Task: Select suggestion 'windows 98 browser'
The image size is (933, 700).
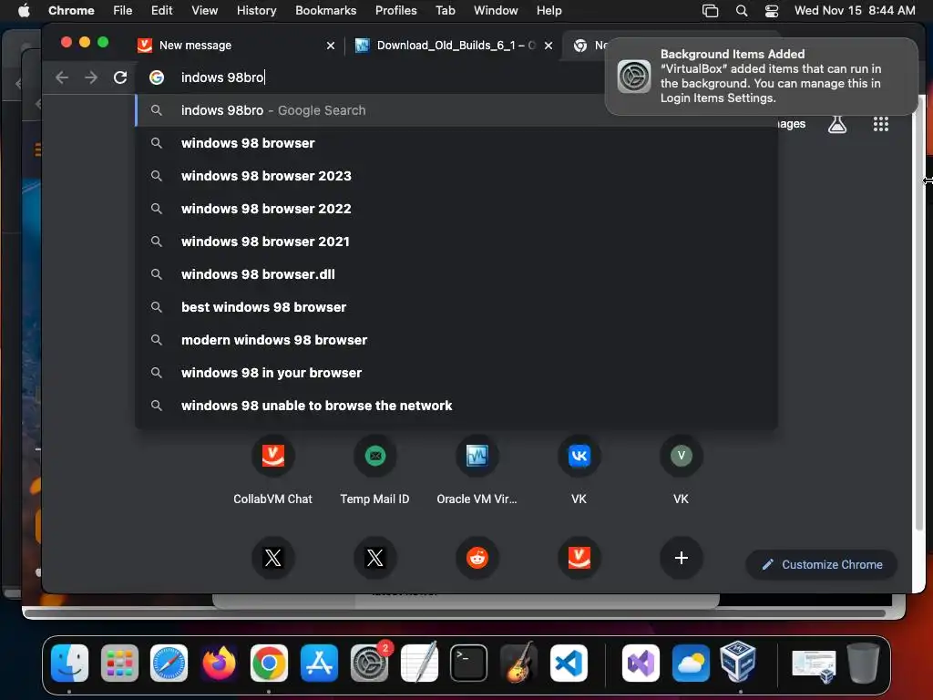Action: (456, 143)
